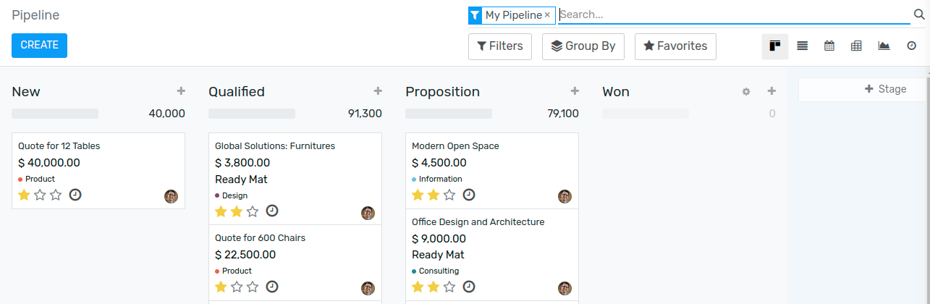This screenshot has height=304, width=930.
Task: Click the Information tag on Modern Open Space
Action: 437,179
